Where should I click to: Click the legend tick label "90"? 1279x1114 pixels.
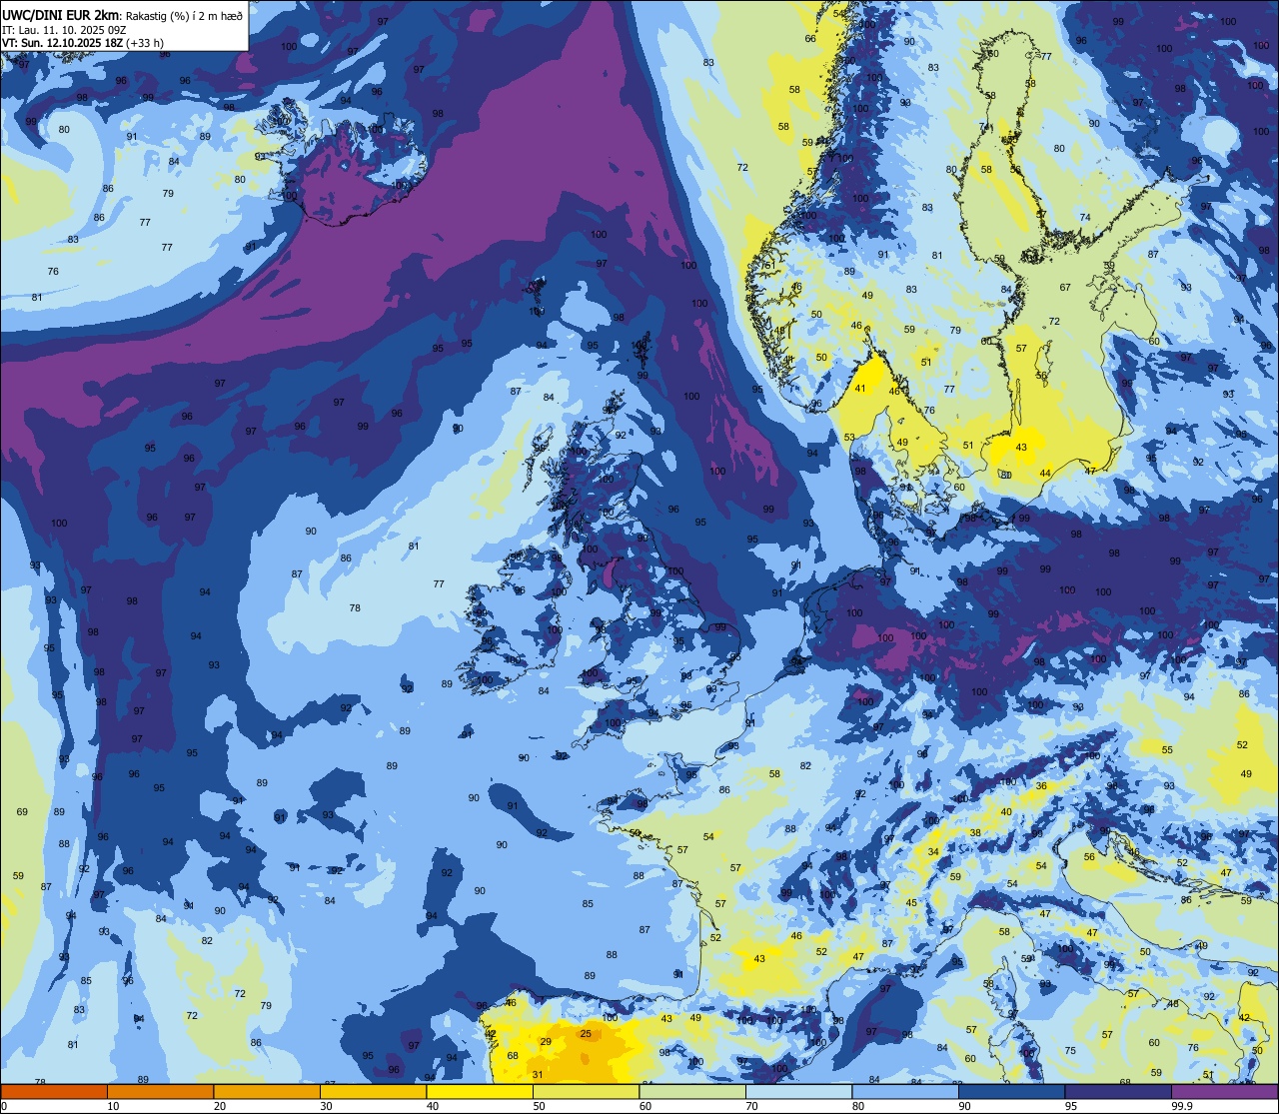(x=964, y=1105)
